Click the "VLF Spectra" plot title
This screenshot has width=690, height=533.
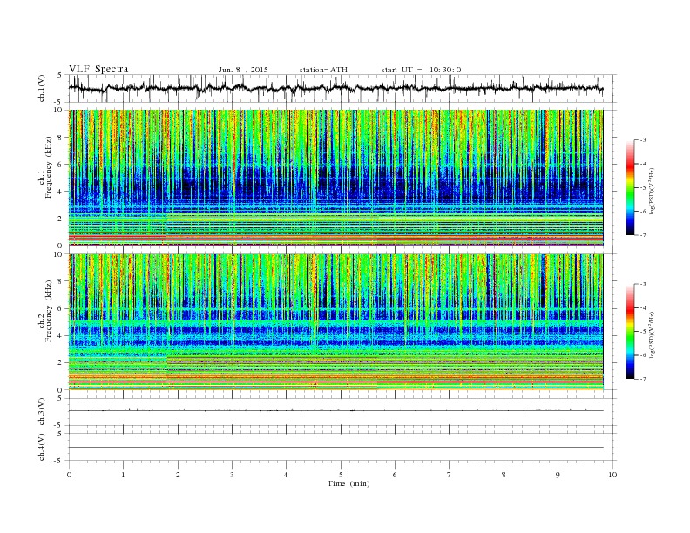98,69
